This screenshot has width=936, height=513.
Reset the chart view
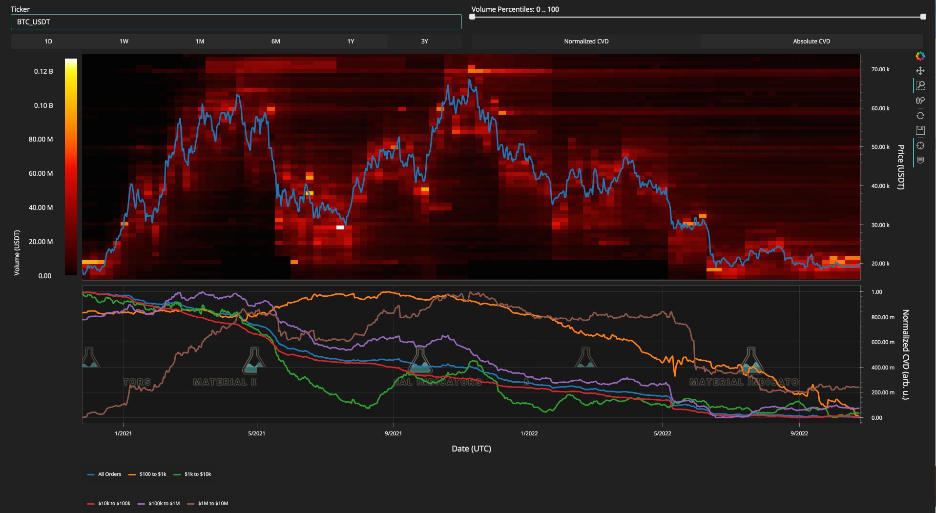[920, 116]
